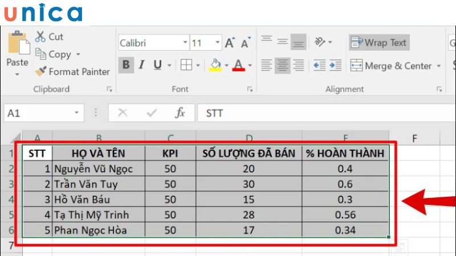The image size is (456, 256).
Task: Decrease font size with small A
Action: click(246, 43)
